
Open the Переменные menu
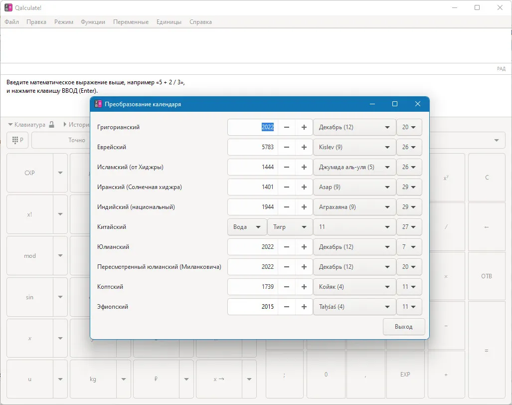click(x=131, y=22)
